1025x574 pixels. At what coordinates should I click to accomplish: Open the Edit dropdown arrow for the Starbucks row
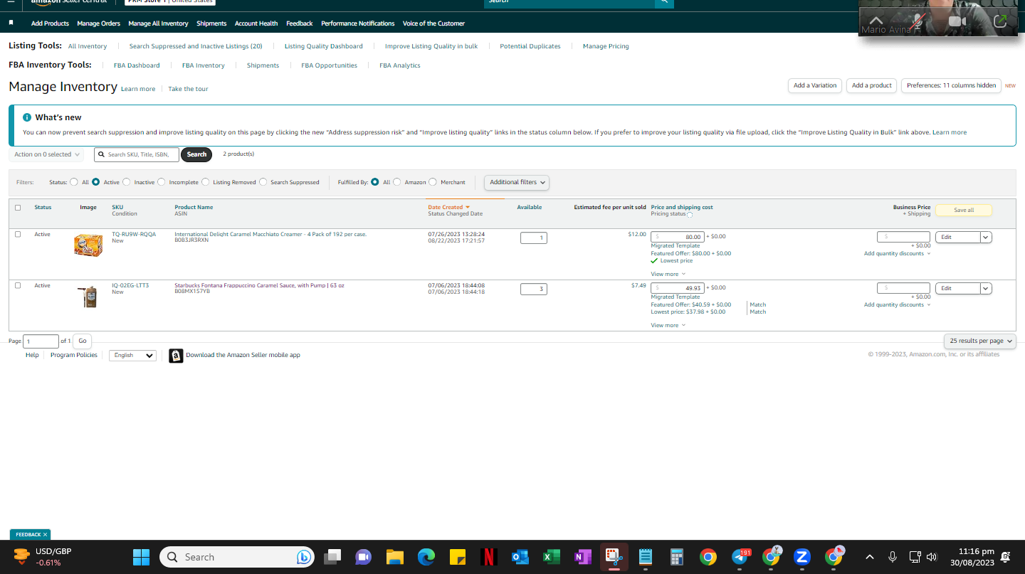click(986, 289)
